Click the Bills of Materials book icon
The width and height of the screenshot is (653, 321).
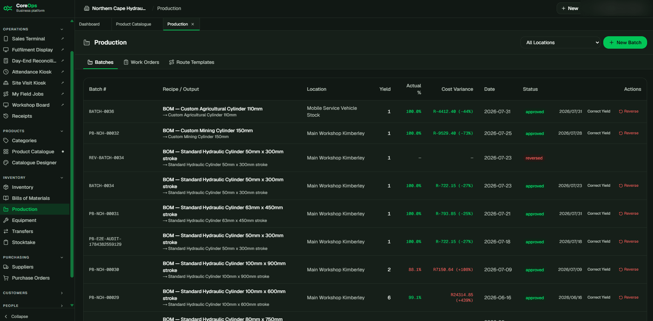(x=6, y=198)
